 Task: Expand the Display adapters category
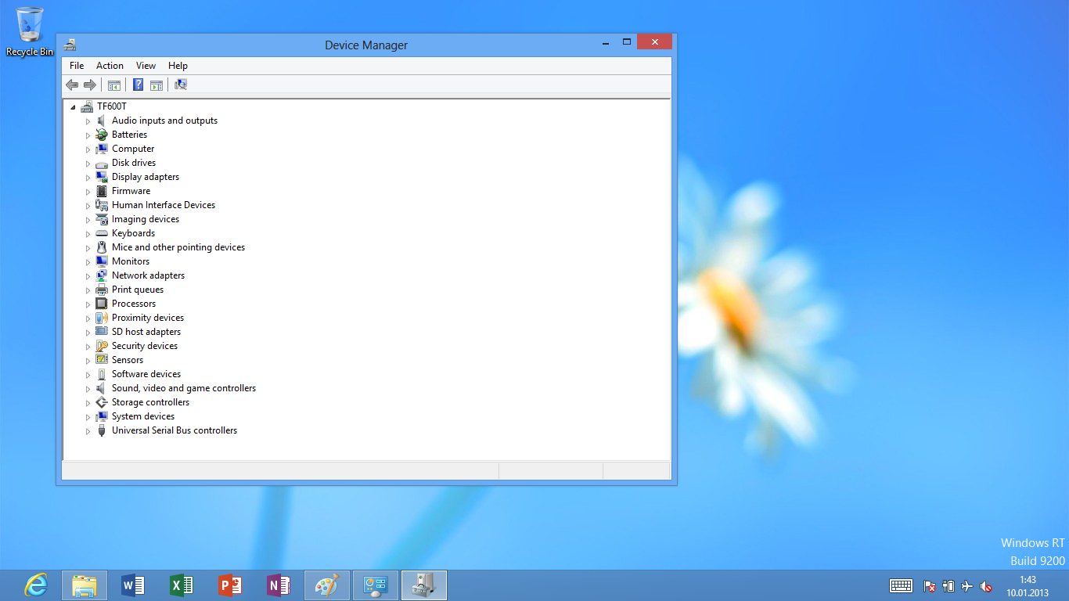pos(88,178)
